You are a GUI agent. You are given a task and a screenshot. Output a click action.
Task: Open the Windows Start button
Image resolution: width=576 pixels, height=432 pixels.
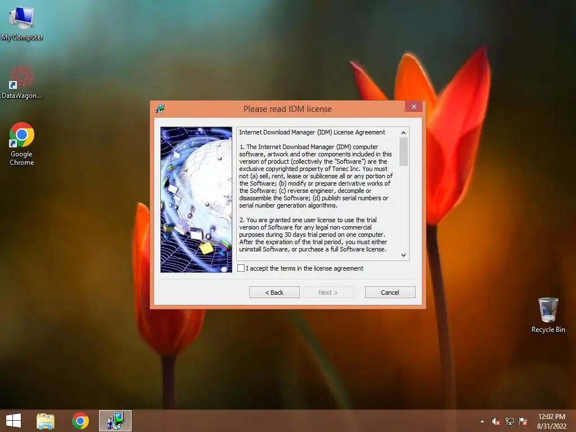13,421
